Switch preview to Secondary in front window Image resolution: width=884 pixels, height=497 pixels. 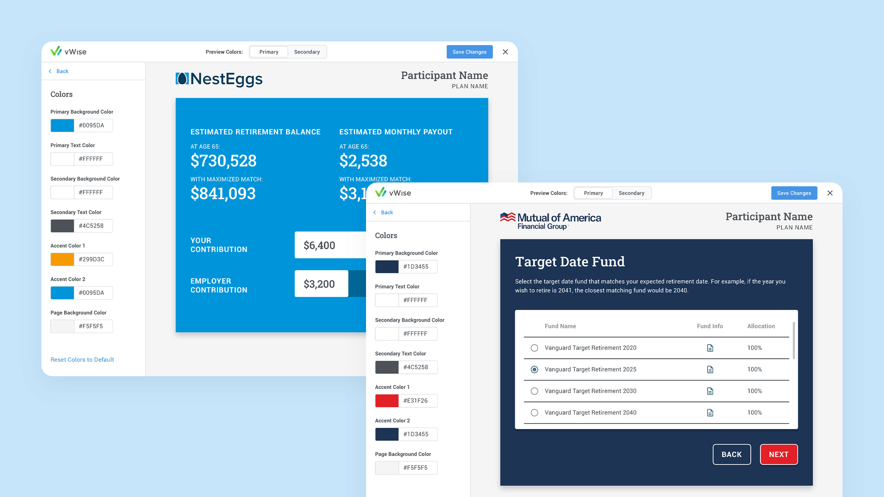coord(631,193)
